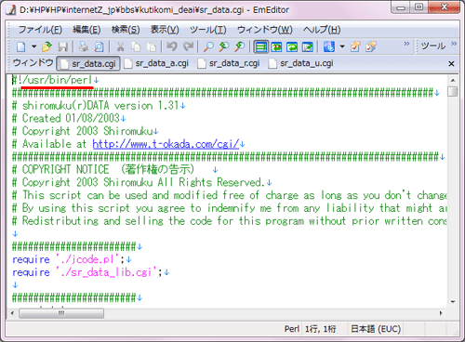Switch to the sr_data_u.cgi tab

[301, 63]
